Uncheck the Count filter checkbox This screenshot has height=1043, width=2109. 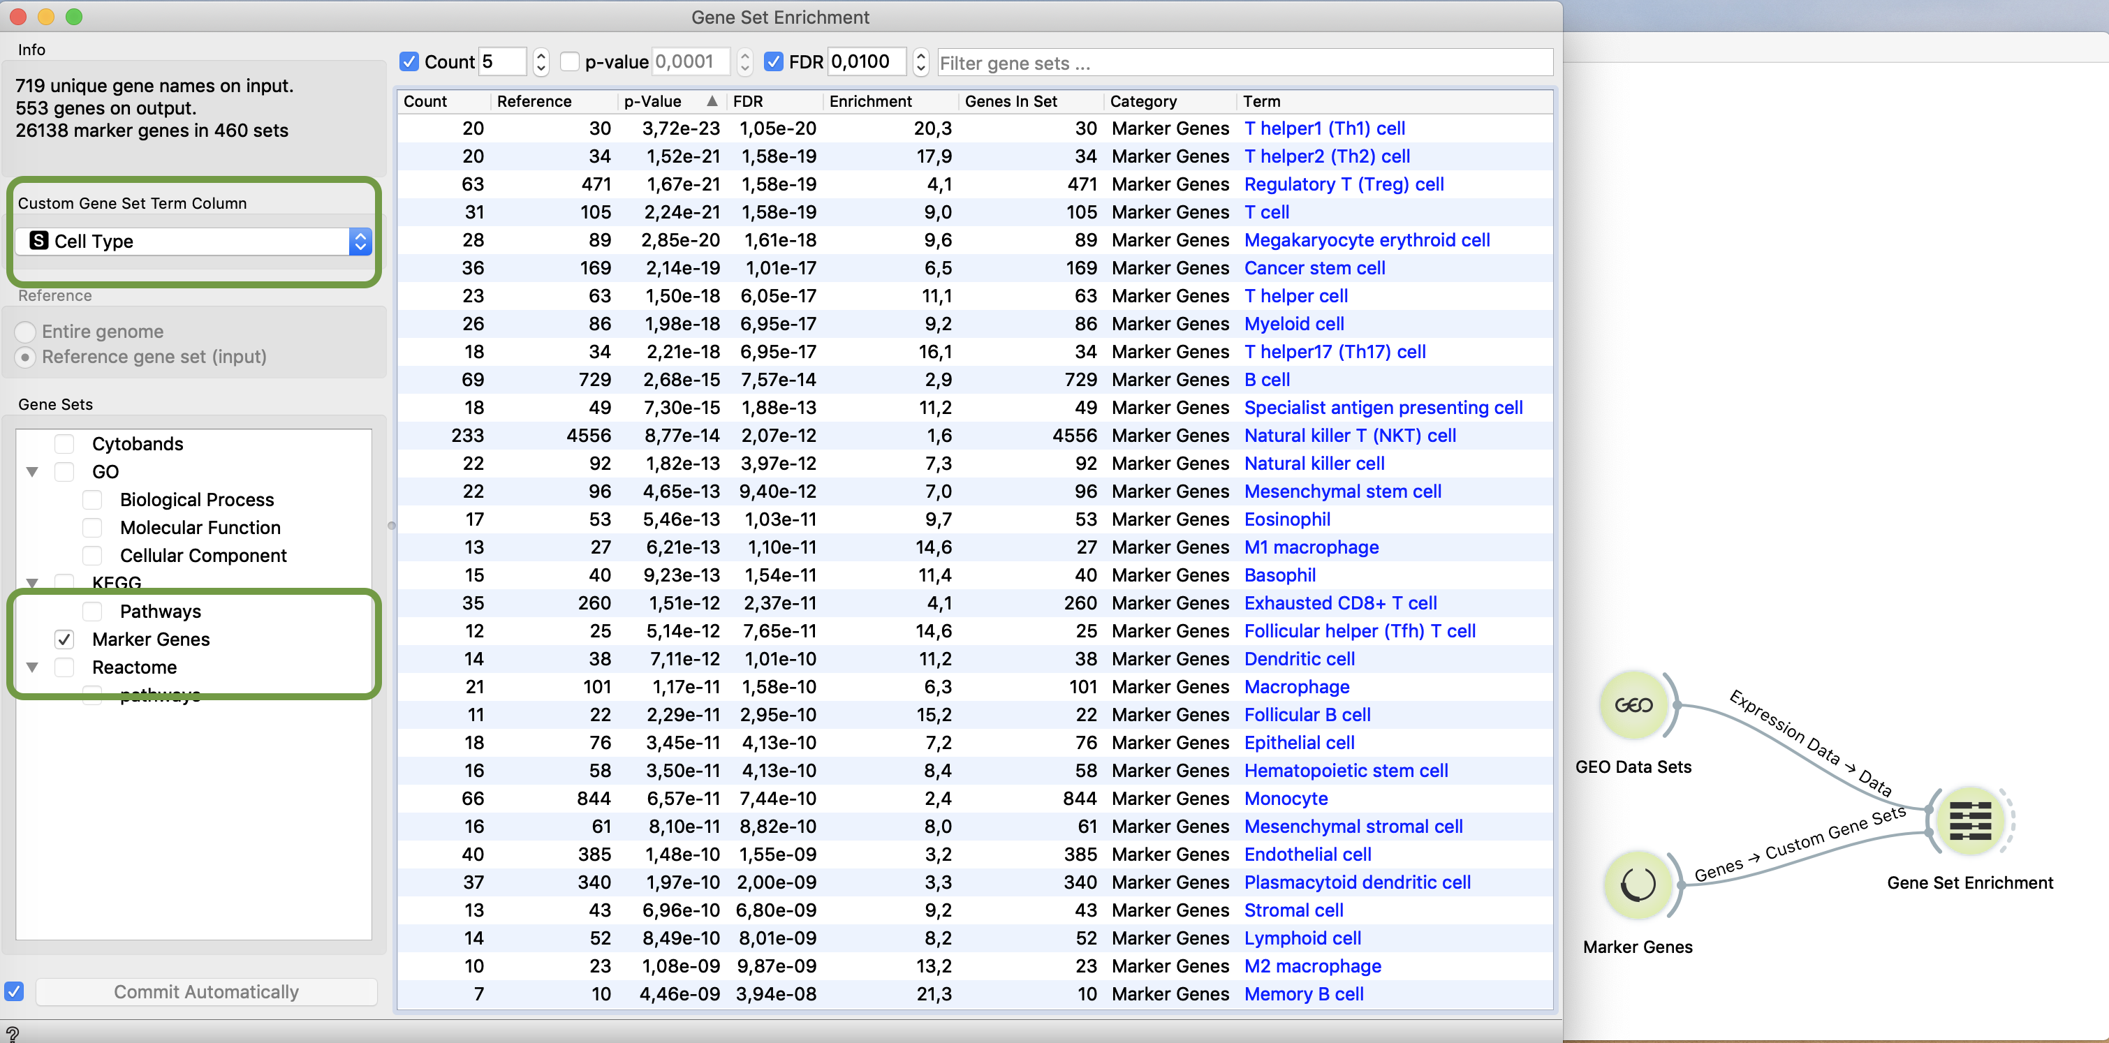coord(409,61)
